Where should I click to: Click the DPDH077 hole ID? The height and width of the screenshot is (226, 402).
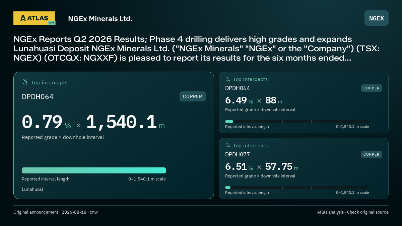click(x=238, y=154)
